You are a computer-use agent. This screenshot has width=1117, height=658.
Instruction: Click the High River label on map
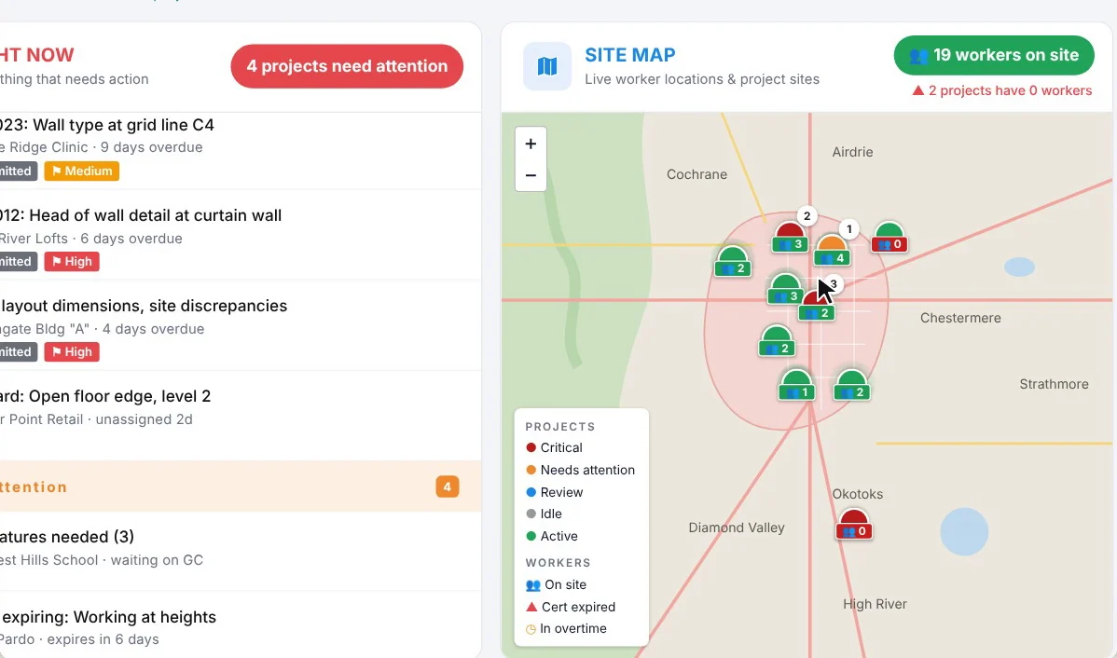pyautogui.click(x=875, y=604)
